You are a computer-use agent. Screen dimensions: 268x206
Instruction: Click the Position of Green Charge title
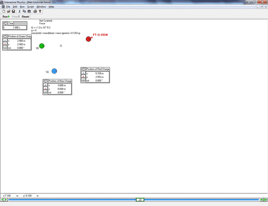20,36
